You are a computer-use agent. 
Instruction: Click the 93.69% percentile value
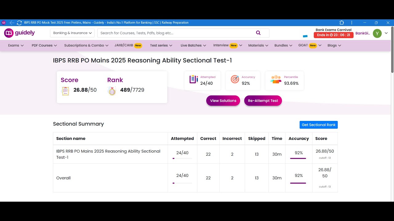pyautogui.click(x=291, y=83)
